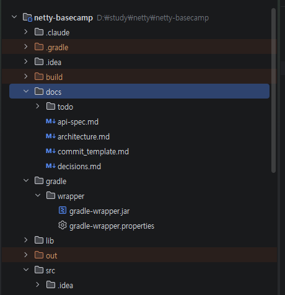Click the orange out folder icon
The width and height of the screenshot is (285, 295).
[39, 255]
